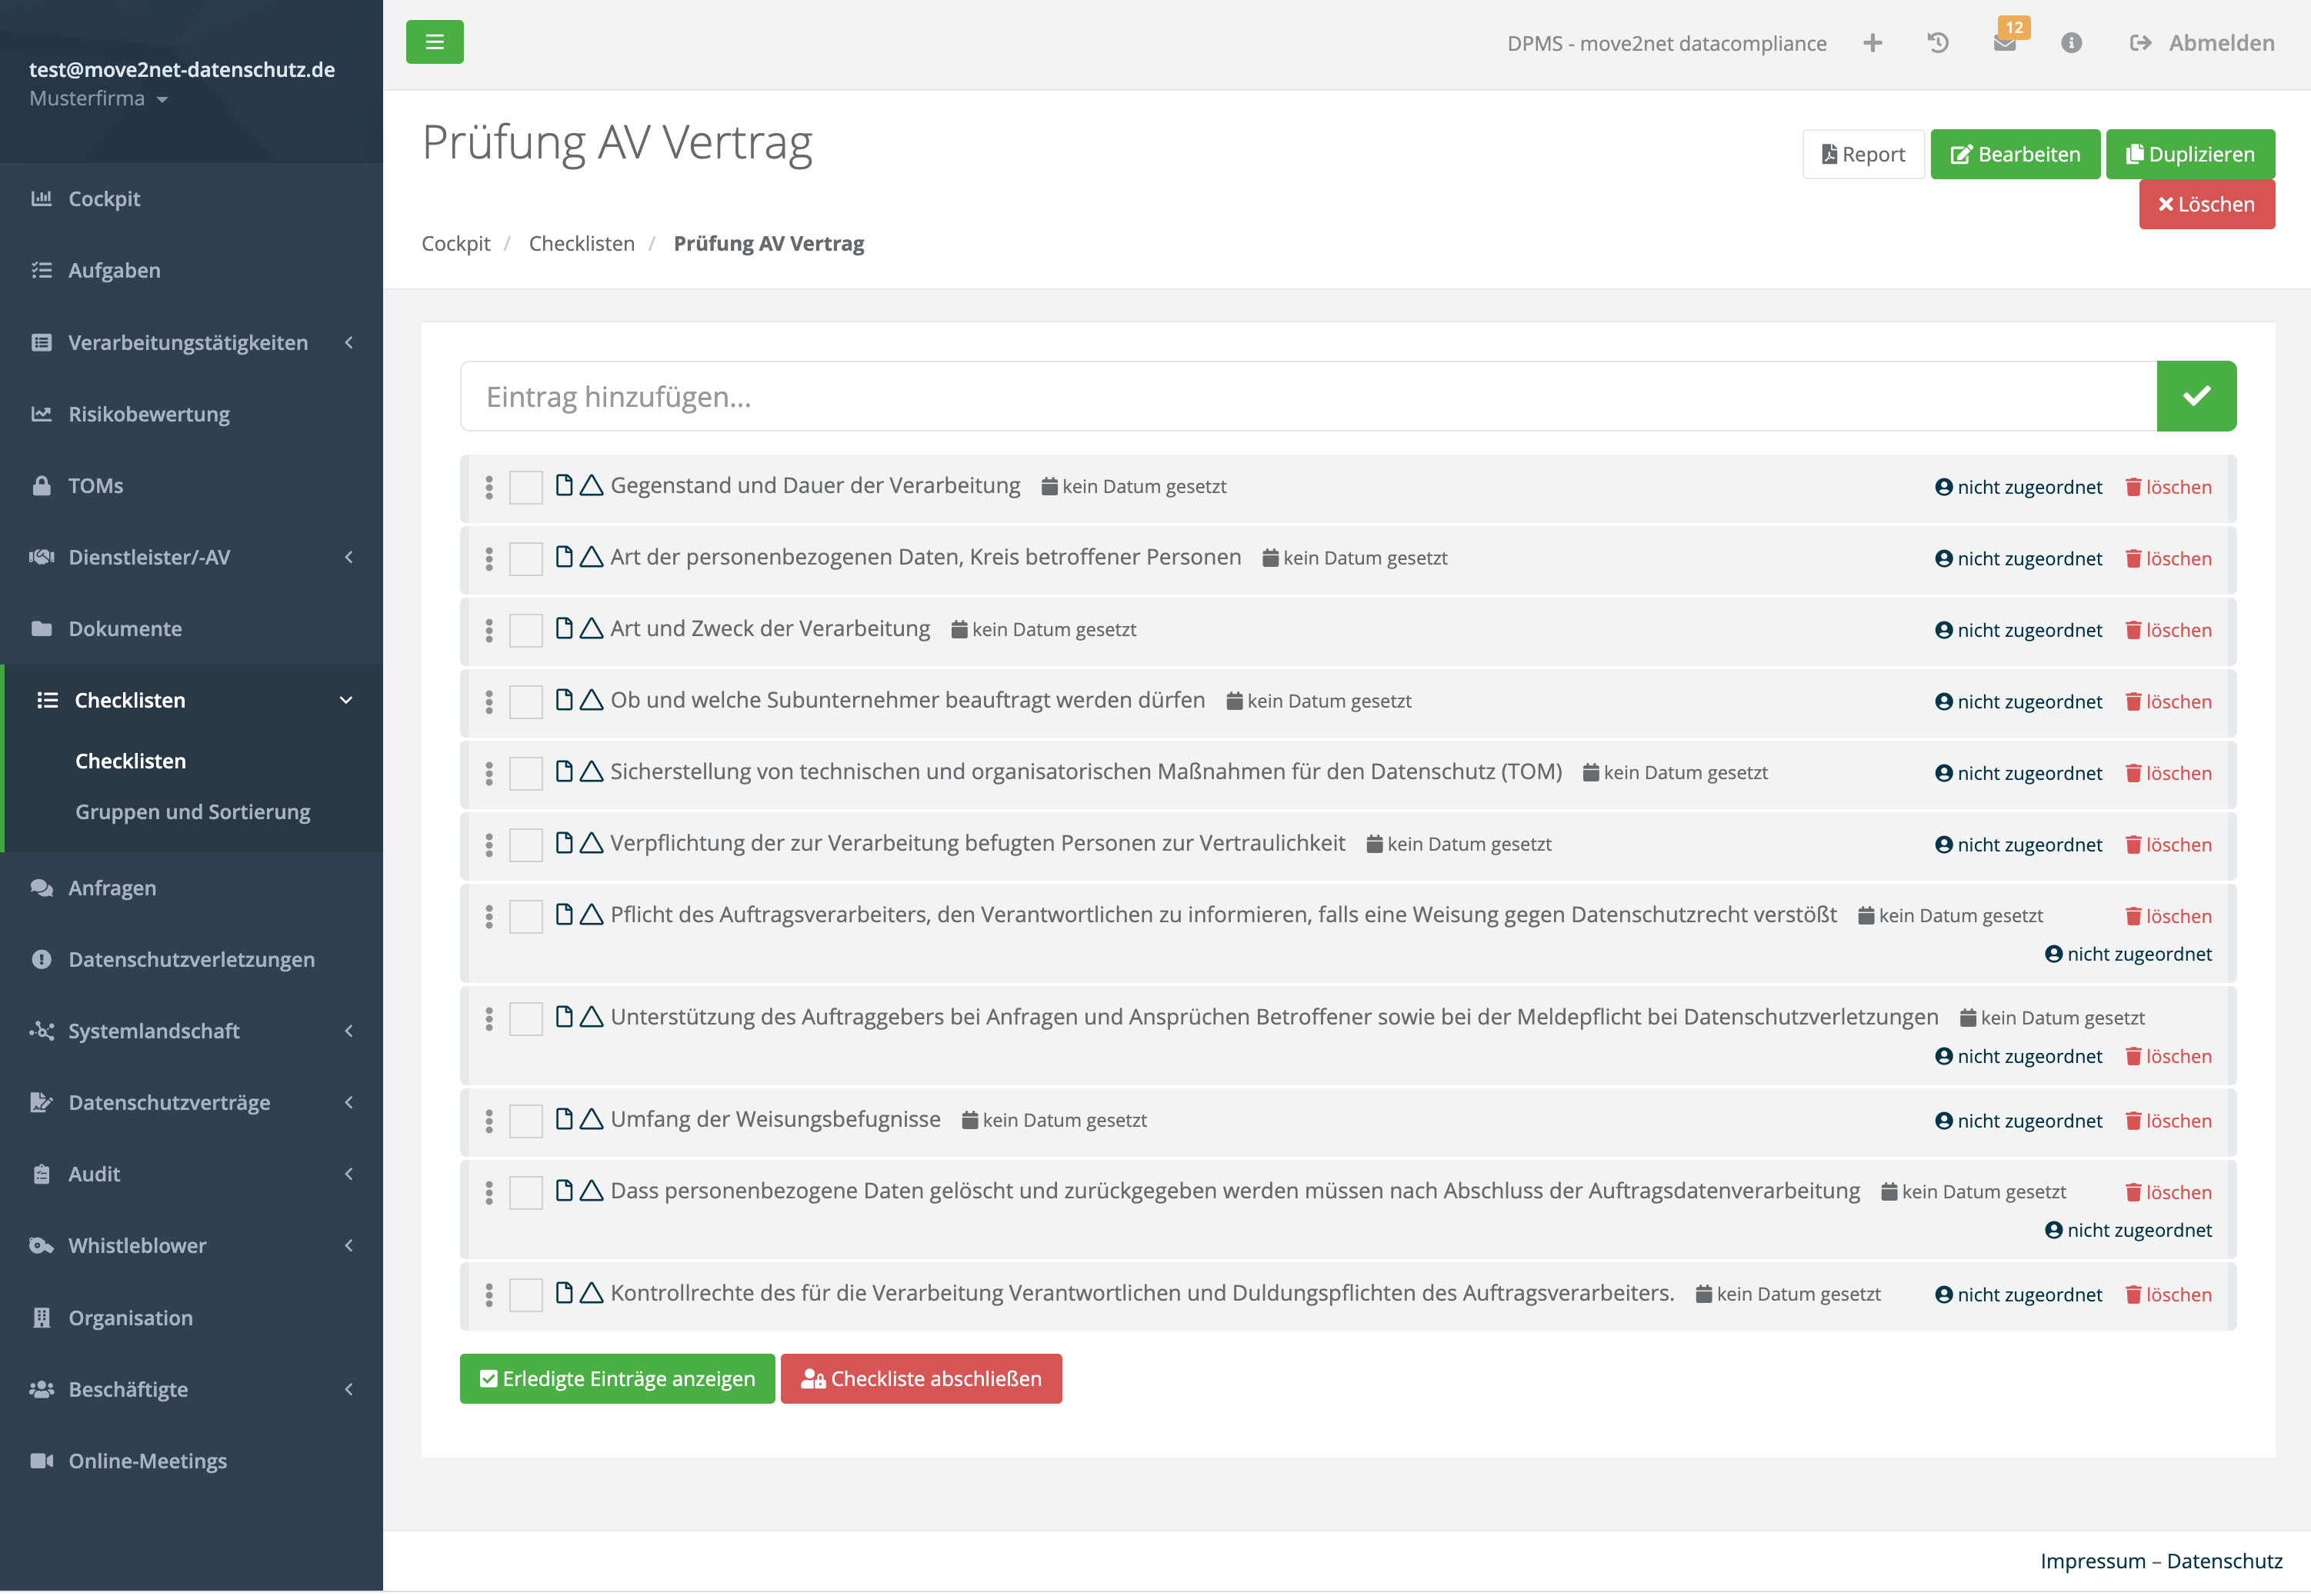Click the document icon for Gegenstand und Dauer
The height and width of the screenshot is (1596, 2311).
(x=564, y=485)
